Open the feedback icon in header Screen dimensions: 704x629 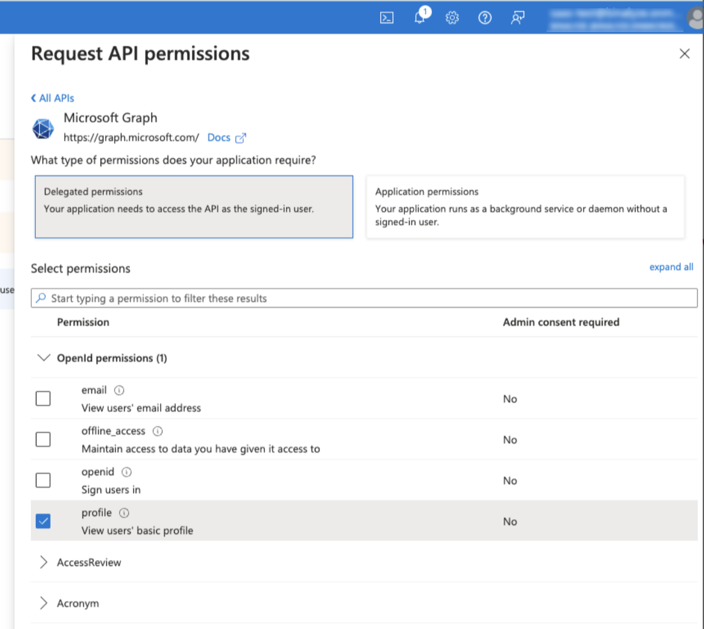coord(518,18)
